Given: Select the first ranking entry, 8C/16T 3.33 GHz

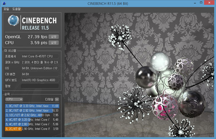Looking at the screenshot, I should [x=32, y=106].
